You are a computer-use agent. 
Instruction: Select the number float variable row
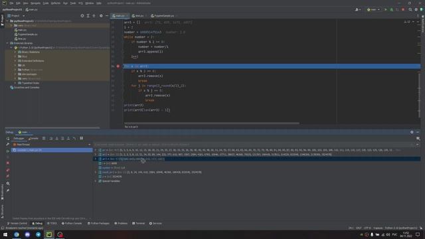(x=257, y=168)
